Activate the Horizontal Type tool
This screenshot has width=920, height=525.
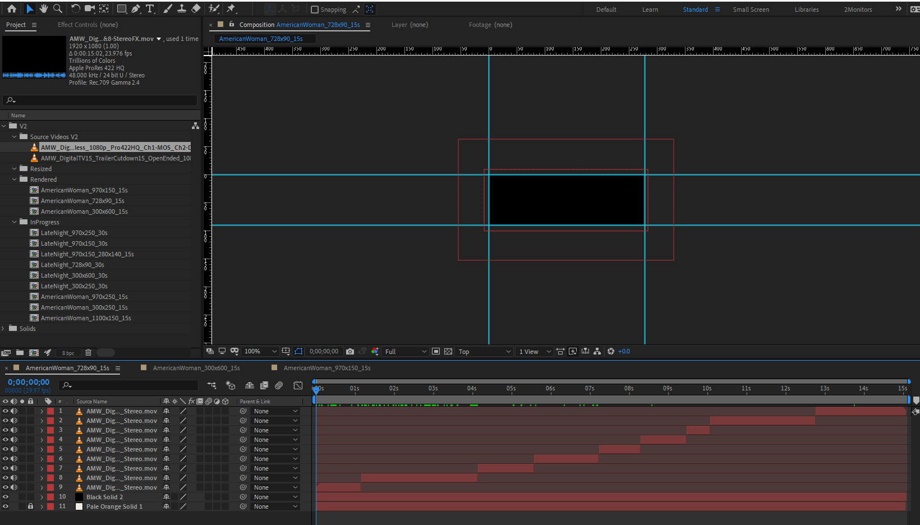pyautogui.click(x=150, y=9)
